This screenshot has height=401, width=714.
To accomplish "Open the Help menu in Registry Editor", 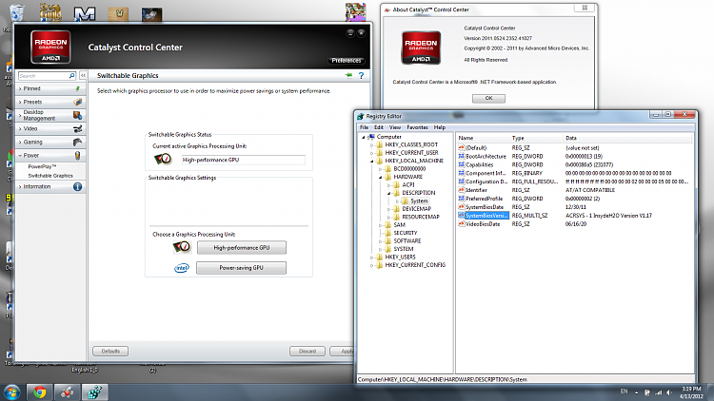I will pyautogui.click(x=440, y=127).
